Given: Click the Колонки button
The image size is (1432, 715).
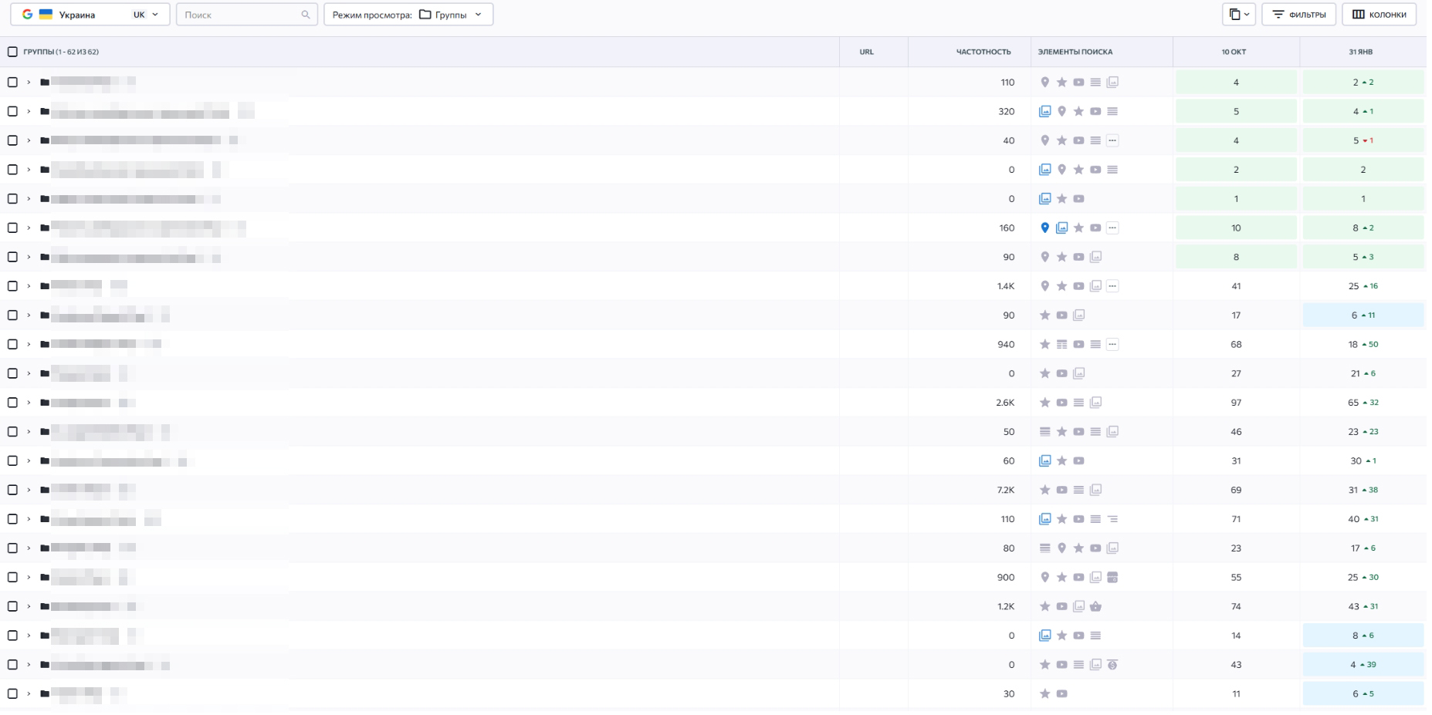Looking at the screenshot, I should tap(1379, 15).
